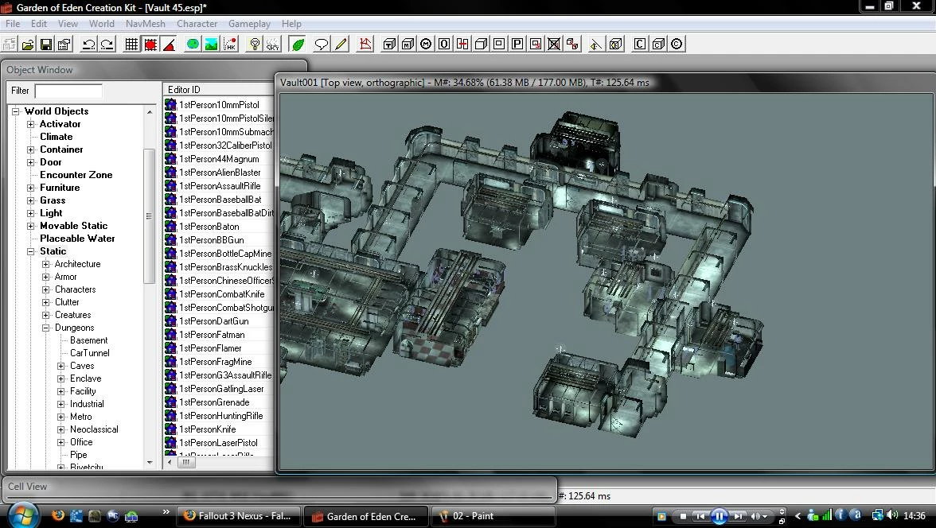Screen dimensions: 936x528
Task: Click the speech bubble dialogue icon
Action: 322,45
